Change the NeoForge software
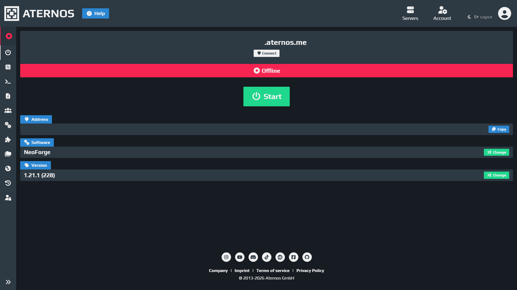This screenshot has height=290, width=517. [496, 152]
